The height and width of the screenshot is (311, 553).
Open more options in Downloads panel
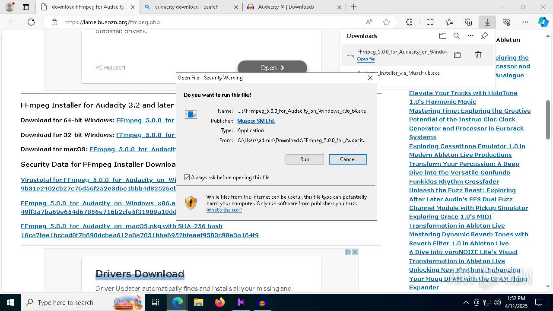pyautogui.click(x=470, y=36)
